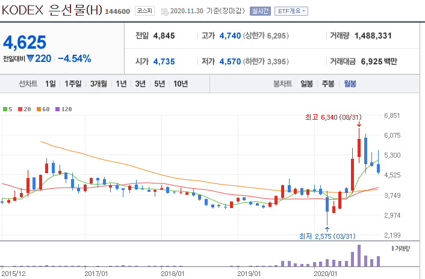Viewport: 425px width, 279px height.
Task: Click the 하한가 3,395 text
Action: coord(266,62)
